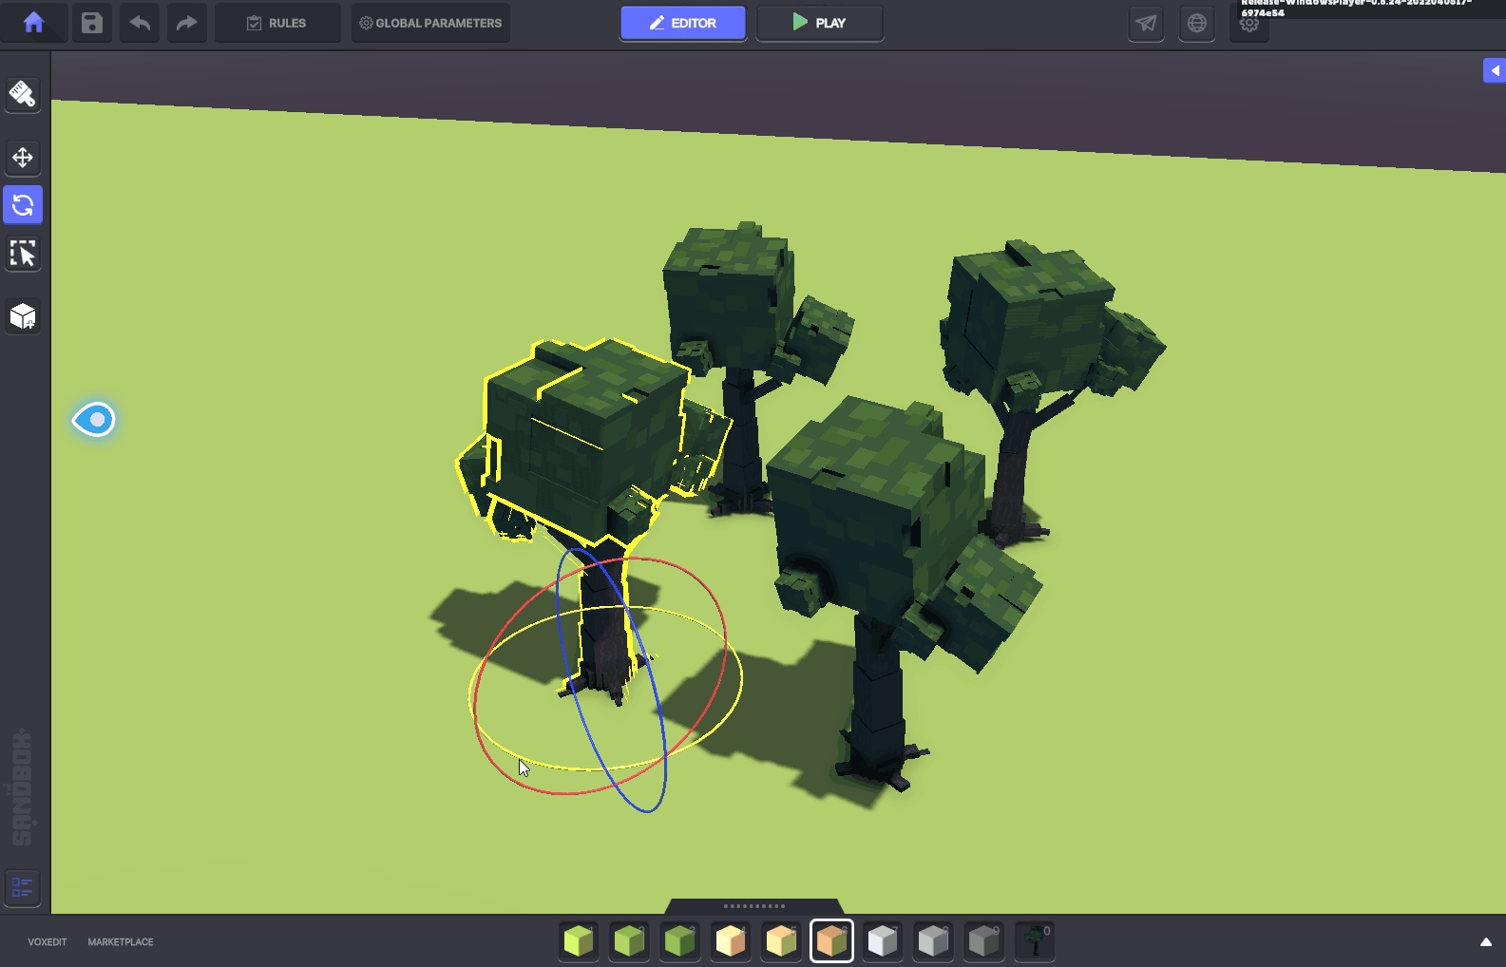Choose the area selection tool
The height and width of the screenshot is (967, 1506).
point(23,254)
